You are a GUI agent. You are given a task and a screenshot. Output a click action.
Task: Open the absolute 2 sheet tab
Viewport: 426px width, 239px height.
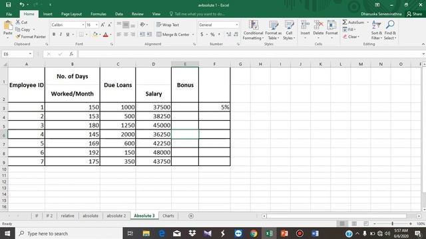[116, 216]
